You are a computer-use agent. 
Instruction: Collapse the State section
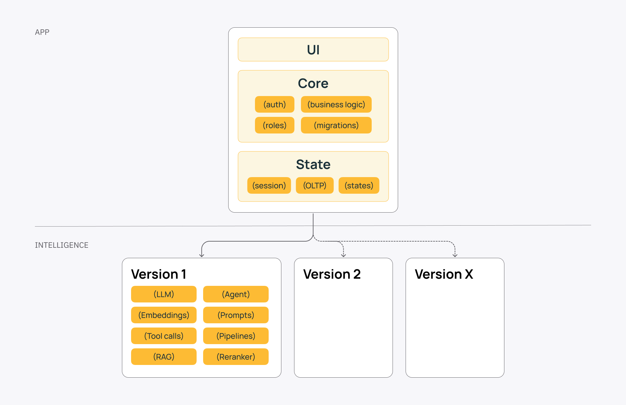[x=313, y=164]
